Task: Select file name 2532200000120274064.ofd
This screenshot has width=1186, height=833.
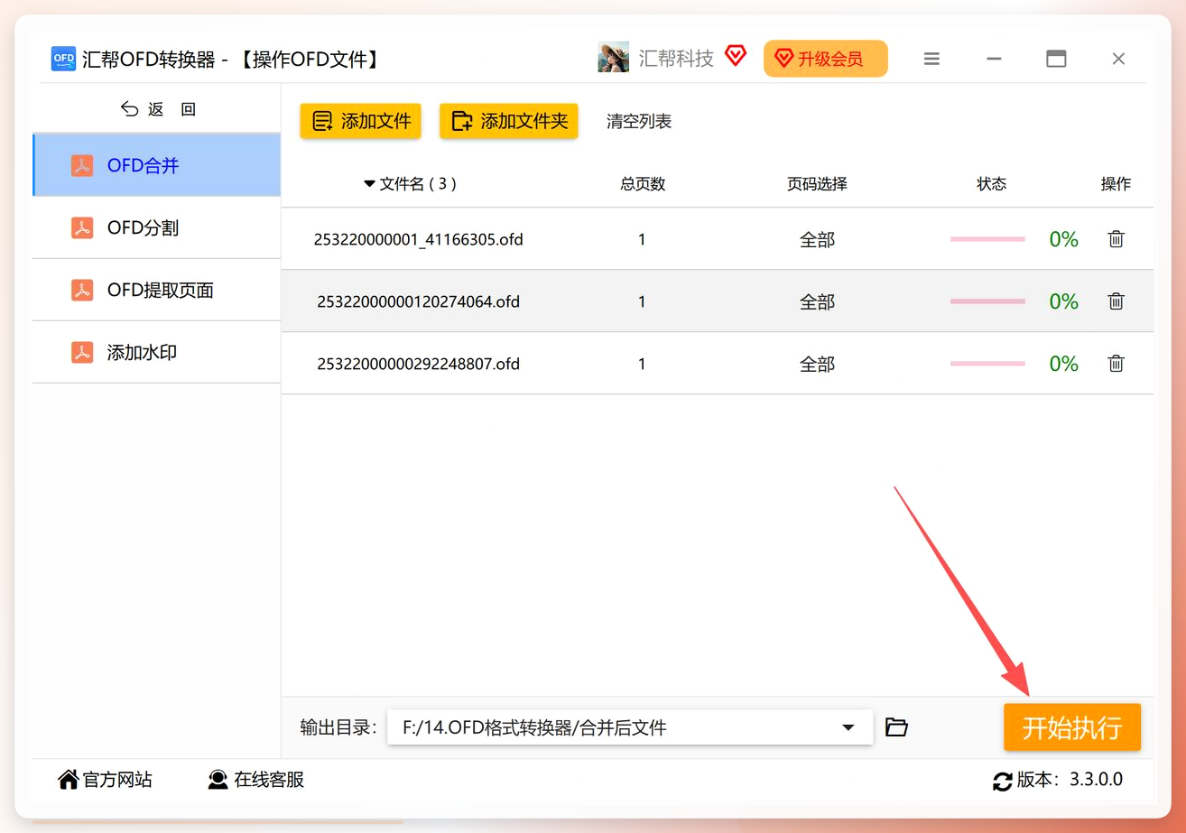Action: 419,301
